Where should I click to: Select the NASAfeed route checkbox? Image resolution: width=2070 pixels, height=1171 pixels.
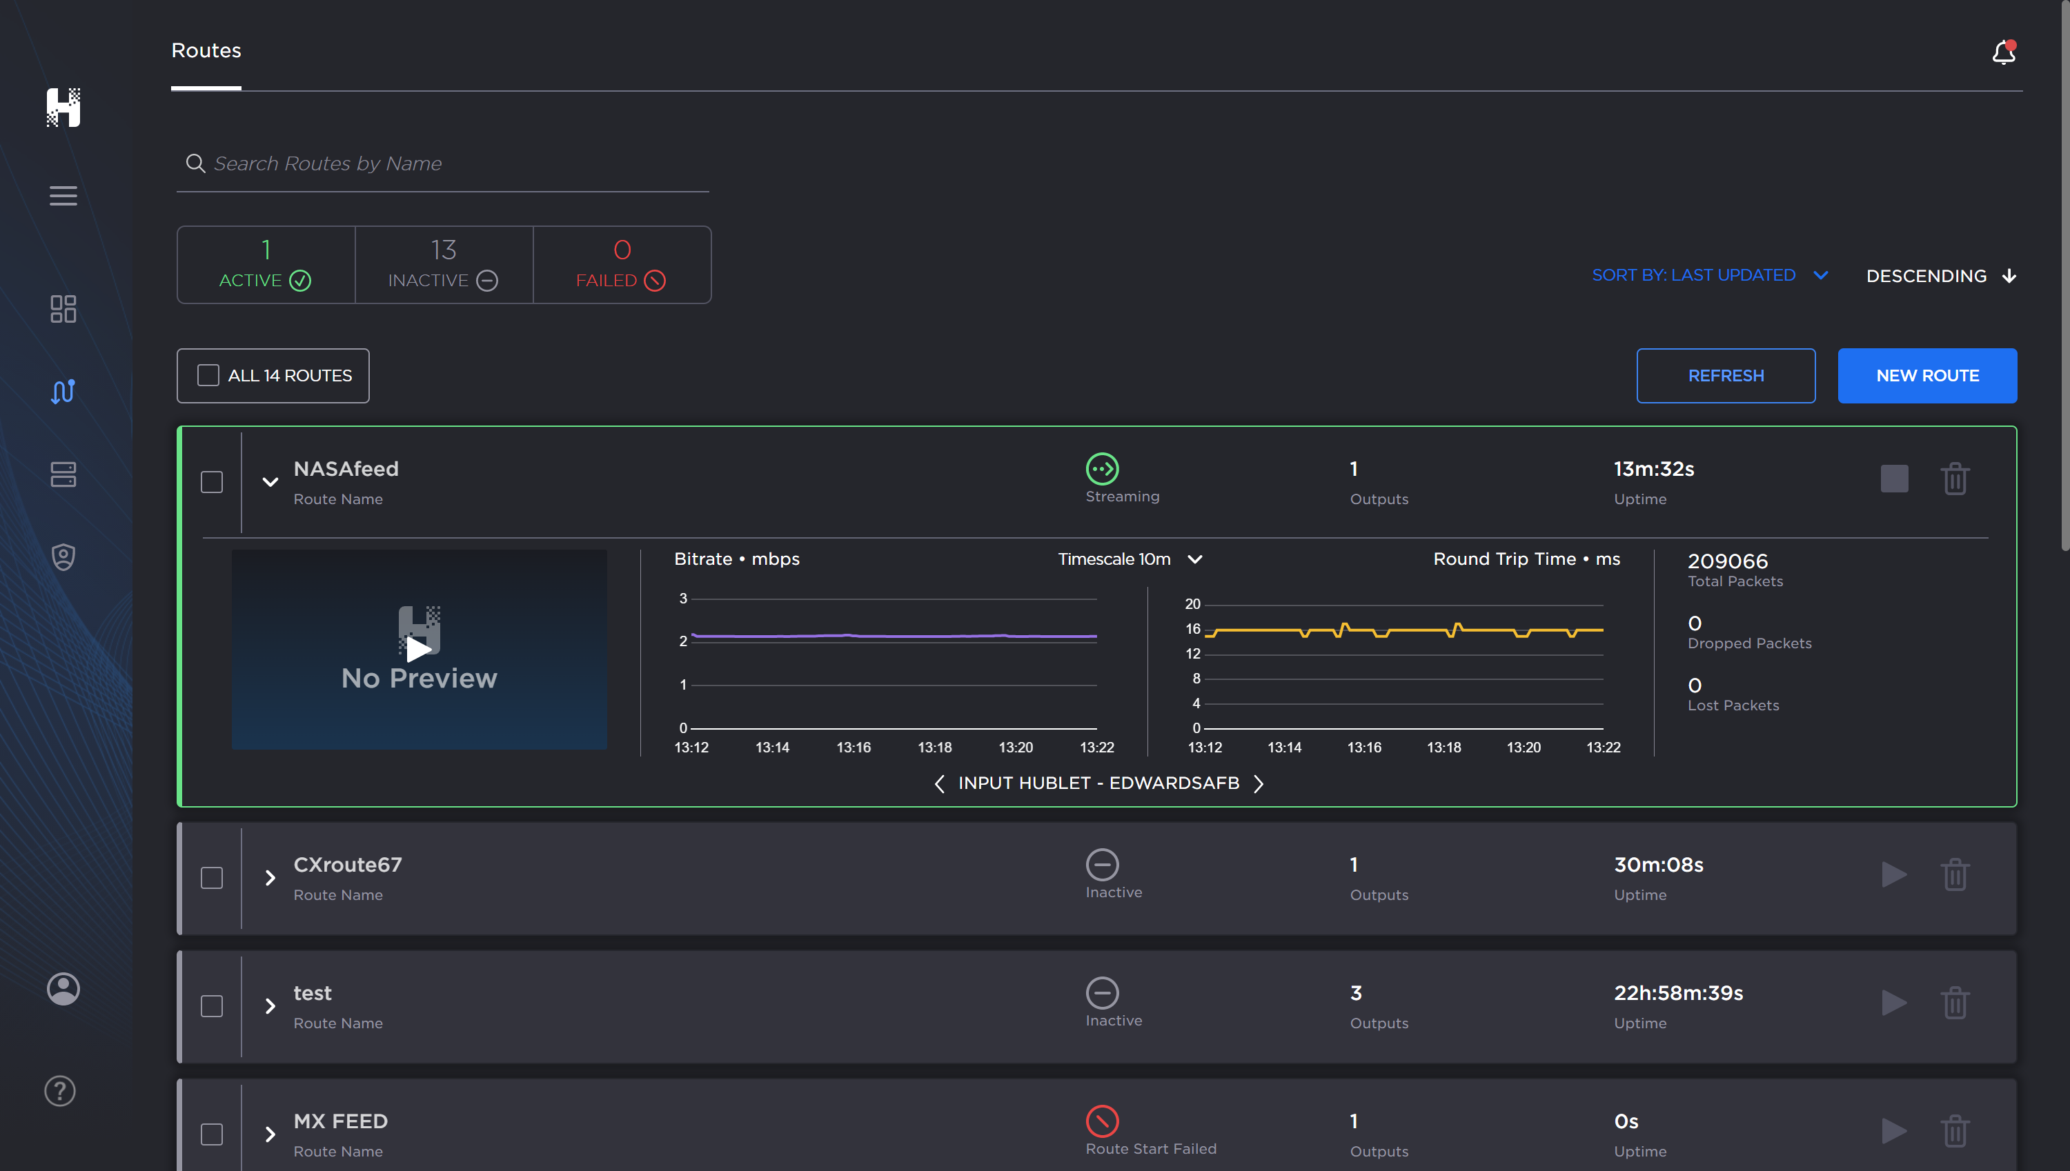pyautogui.click(x=212, y=482)
